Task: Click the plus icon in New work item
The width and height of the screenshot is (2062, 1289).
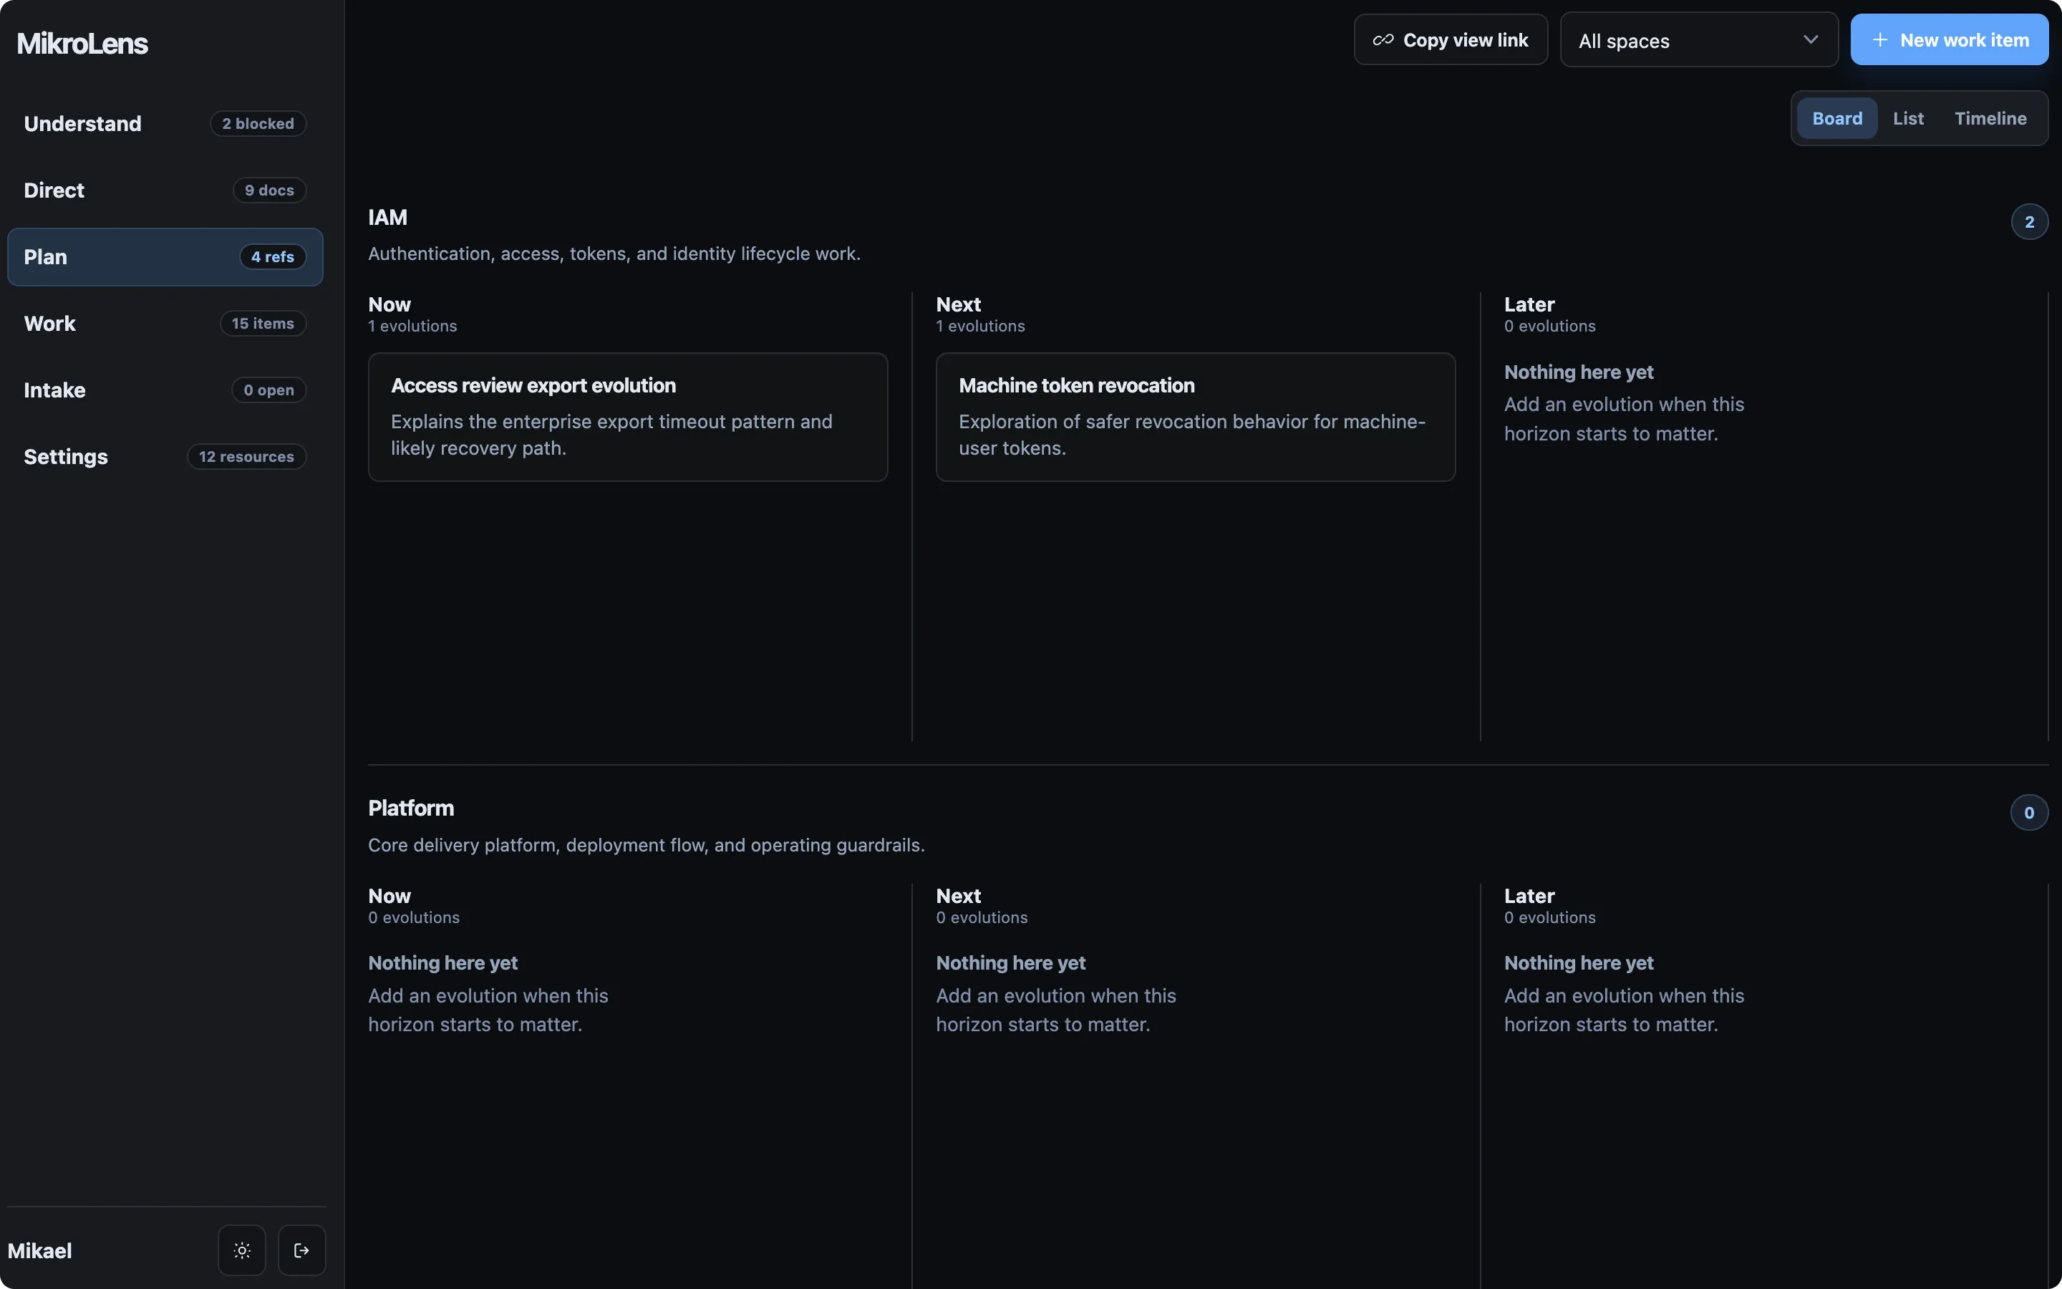Action: (1879, 40)
